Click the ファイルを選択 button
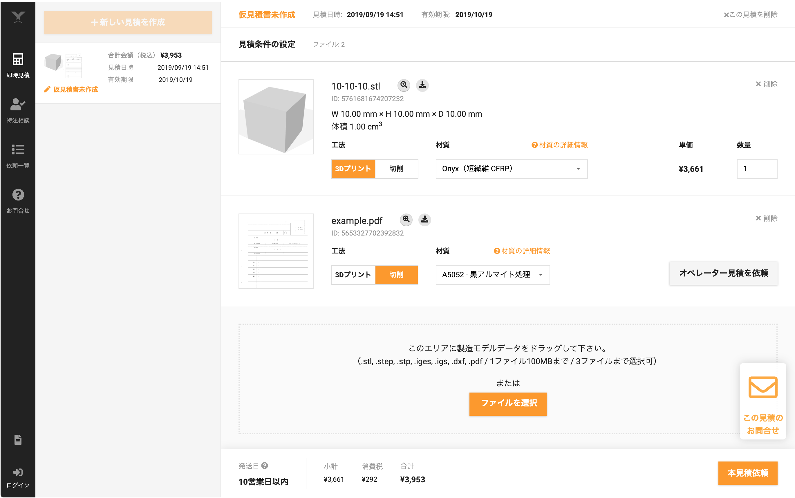 508,404
